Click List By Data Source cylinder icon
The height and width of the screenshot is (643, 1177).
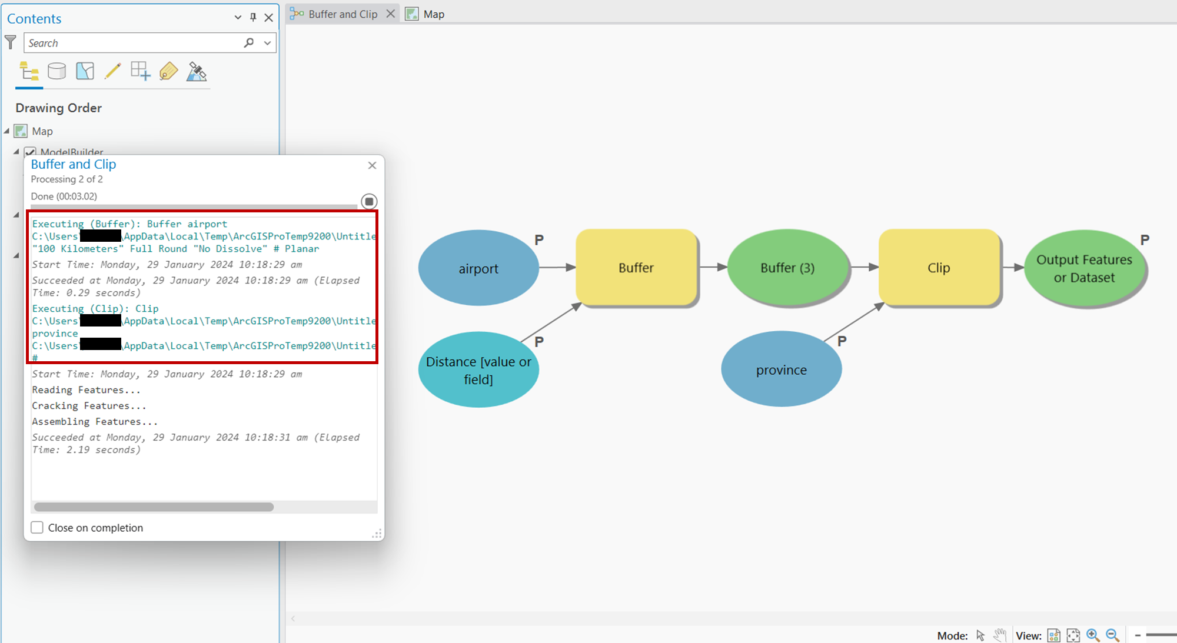coord(56,72)
